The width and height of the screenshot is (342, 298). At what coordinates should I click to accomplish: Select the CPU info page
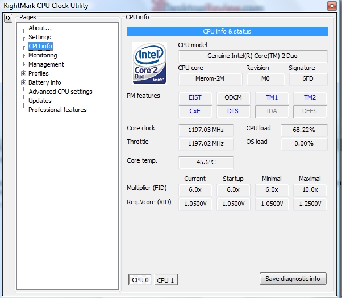pos(40,46)
